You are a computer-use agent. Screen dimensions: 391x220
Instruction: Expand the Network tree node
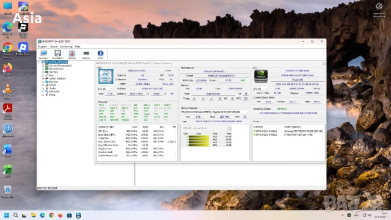(43, 92)
